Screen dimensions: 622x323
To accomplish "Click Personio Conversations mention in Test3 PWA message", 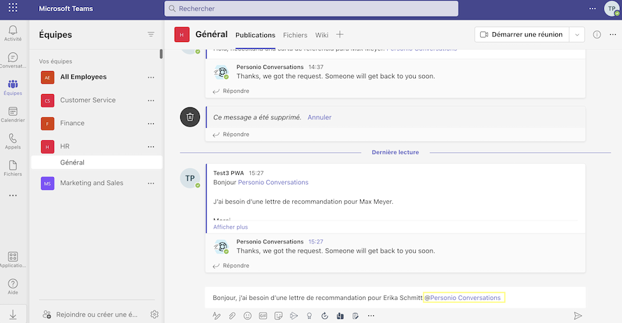I will coord(273,183).
